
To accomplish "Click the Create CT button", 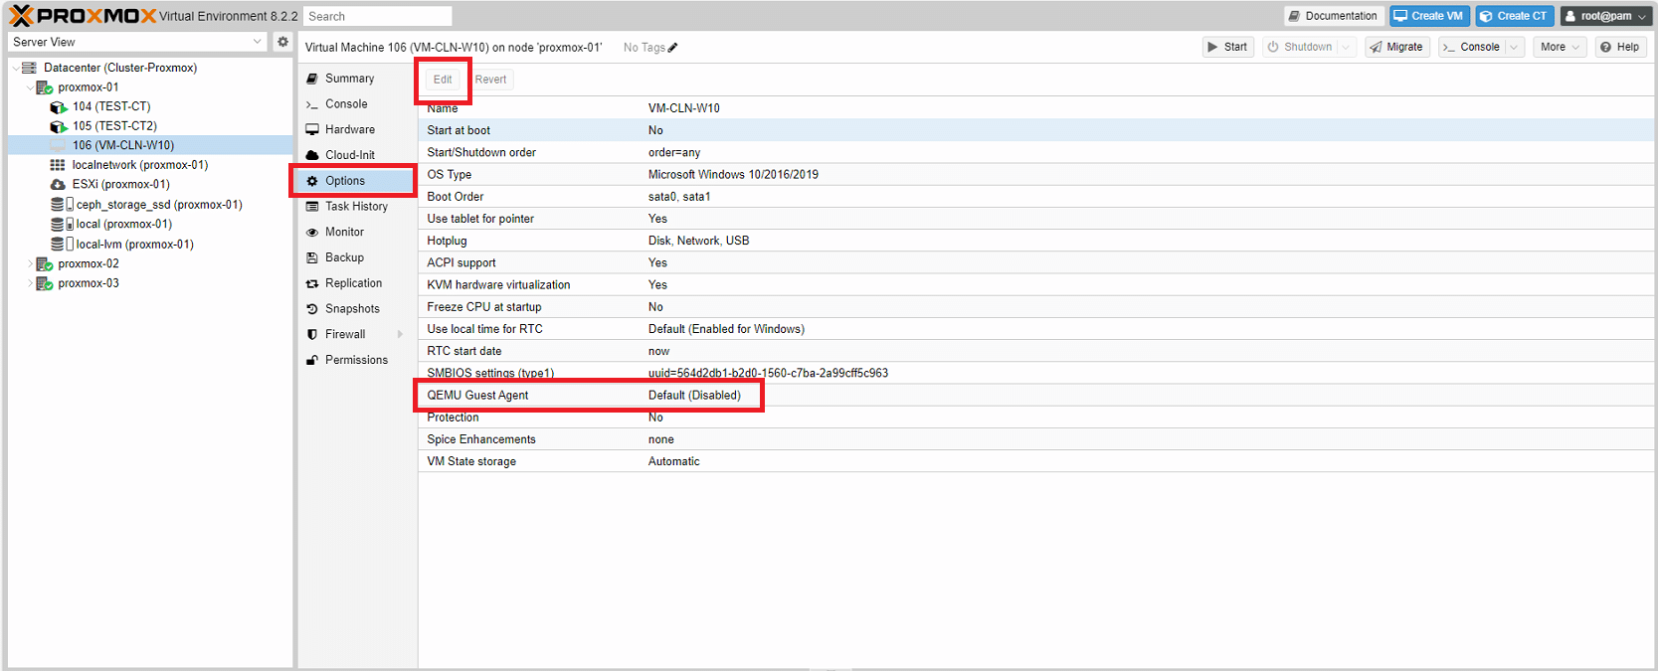I will click(x=1514, y=16).
